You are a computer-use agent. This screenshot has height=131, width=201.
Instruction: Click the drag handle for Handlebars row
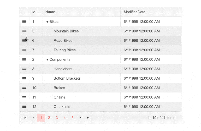coord(24,69)
